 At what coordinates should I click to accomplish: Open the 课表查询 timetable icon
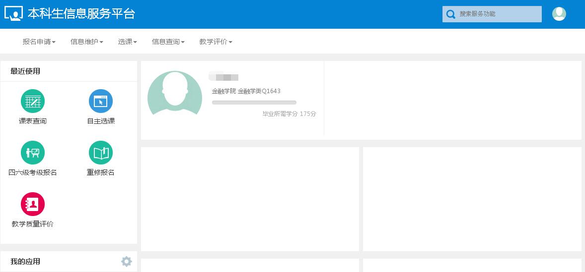(33, 101)
